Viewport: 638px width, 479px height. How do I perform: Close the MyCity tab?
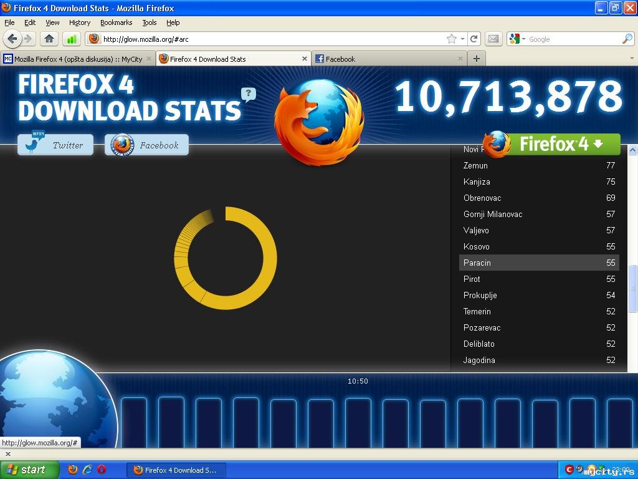148,59
